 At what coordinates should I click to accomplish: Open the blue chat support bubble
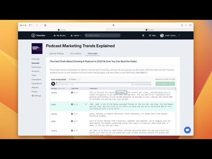tap(187, 130)
